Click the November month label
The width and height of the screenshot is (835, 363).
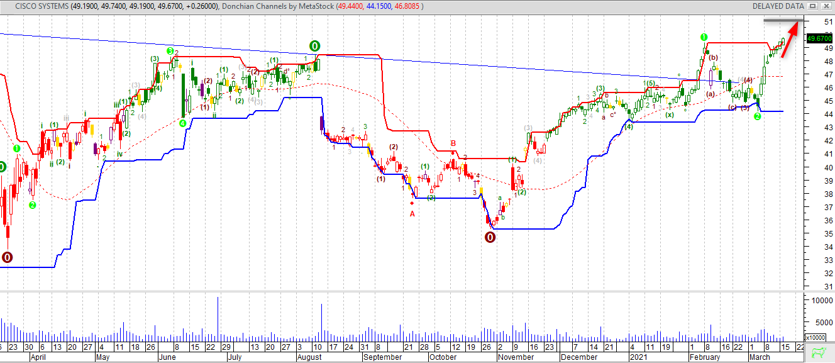(x=515, y=357)
